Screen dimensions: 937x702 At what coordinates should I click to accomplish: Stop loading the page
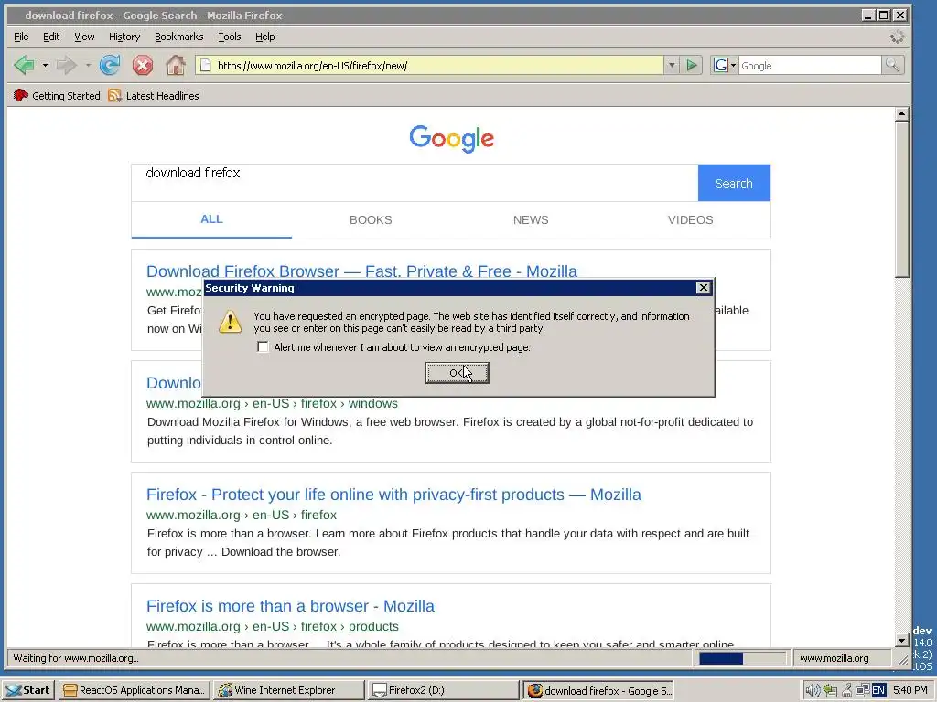142,65
